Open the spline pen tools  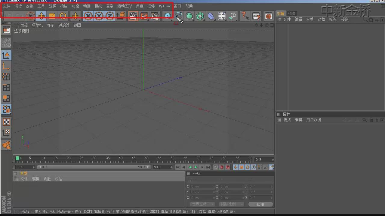(178, 16)
